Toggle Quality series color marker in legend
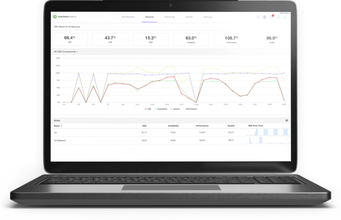341x220 pixels. (172, 109)
